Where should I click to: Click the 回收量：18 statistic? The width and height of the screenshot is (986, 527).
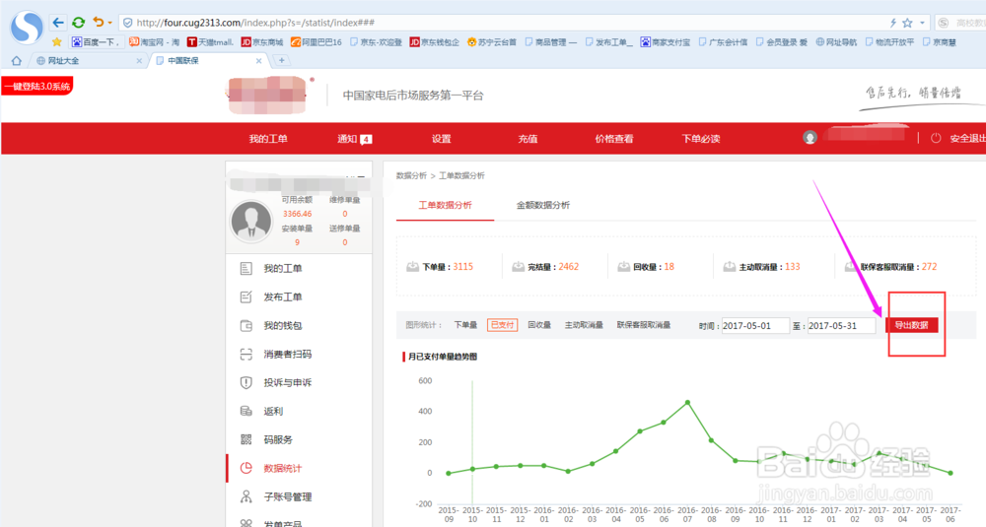(646, 267)
